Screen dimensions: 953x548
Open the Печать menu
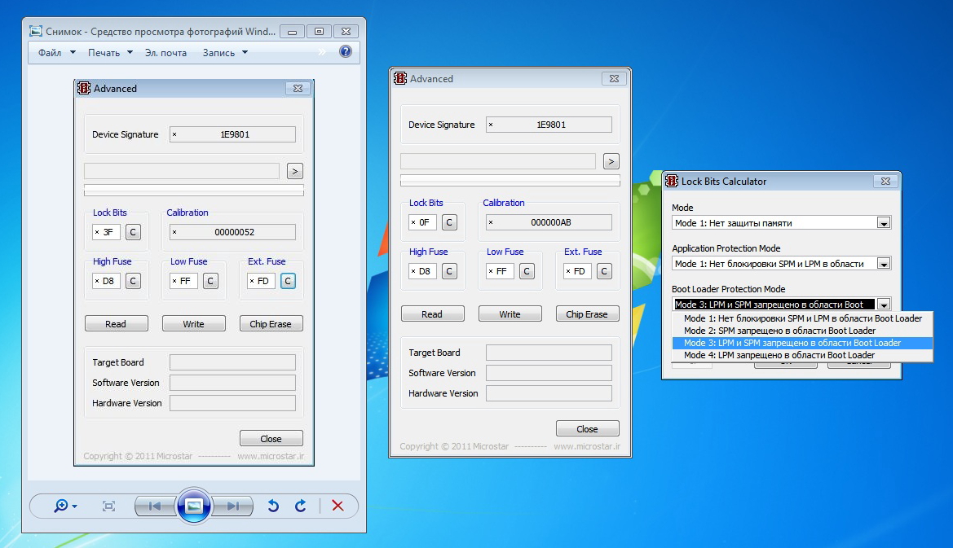pos(110,53)
